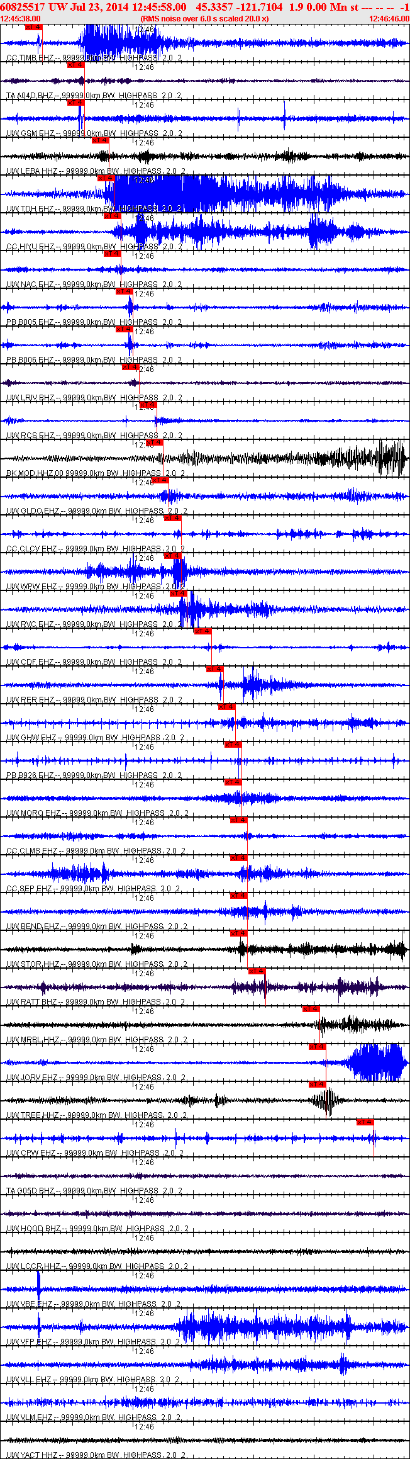Click the UW.TDH.EHZ station label
410x1459 pixels.
[x=30, y=209]
